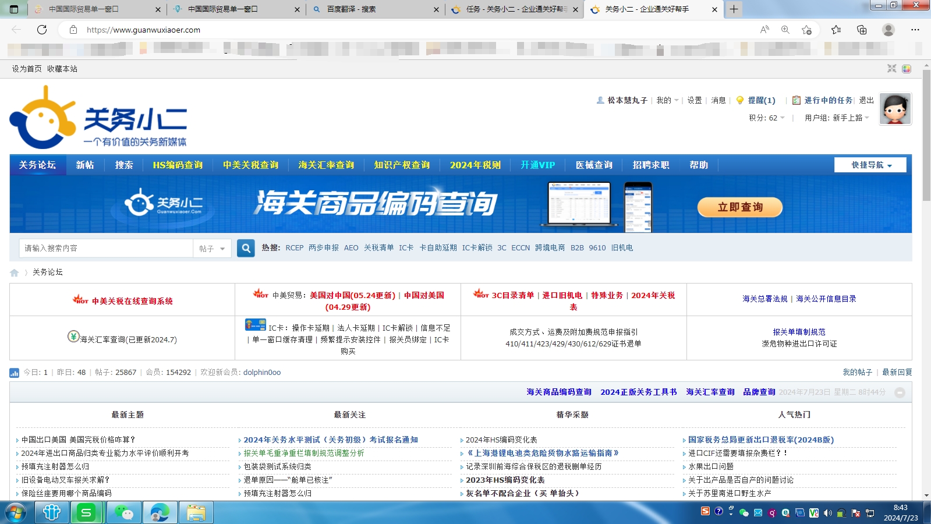
Task: Click the volume icon in system tray
Action: point(827,513)
